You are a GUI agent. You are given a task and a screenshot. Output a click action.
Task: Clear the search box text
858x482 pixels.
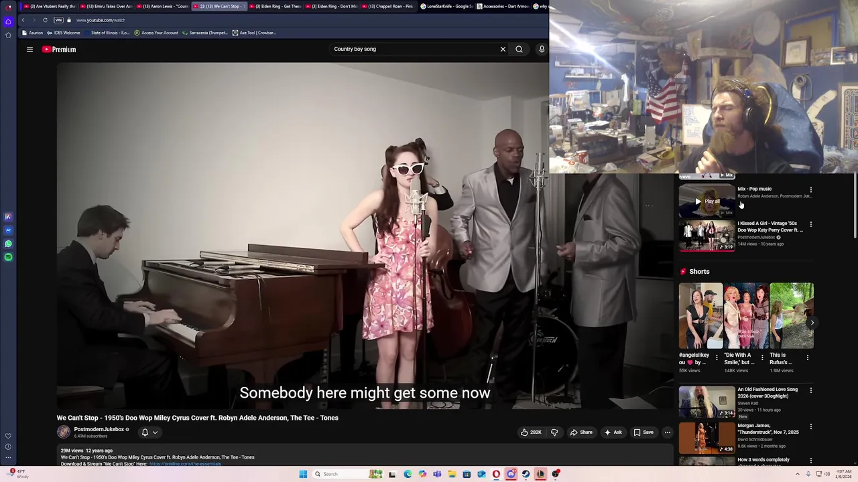[503, 49]
